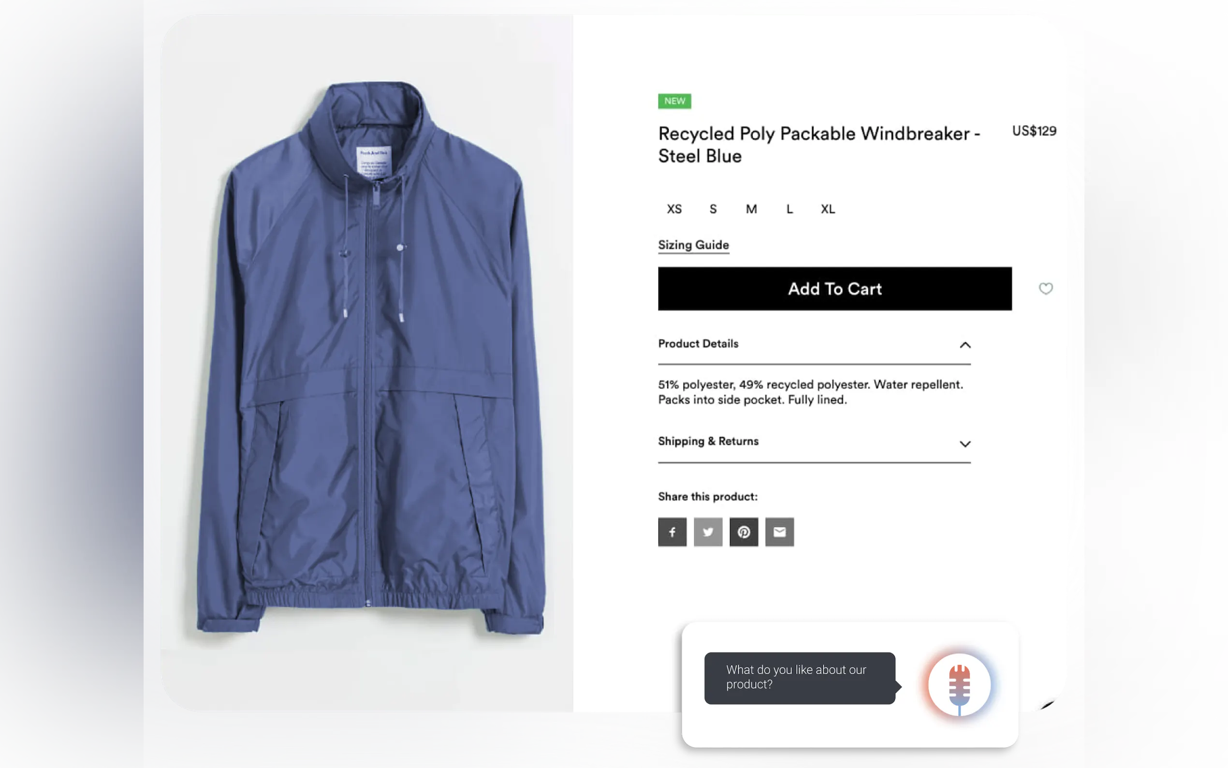
Task: Share product on Pinterest
Action: coord(744,532)
